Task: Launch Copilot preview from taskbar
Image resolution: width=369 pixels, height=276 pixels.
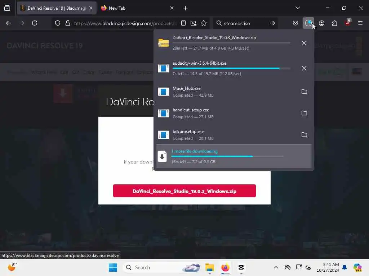Action: 357,267
